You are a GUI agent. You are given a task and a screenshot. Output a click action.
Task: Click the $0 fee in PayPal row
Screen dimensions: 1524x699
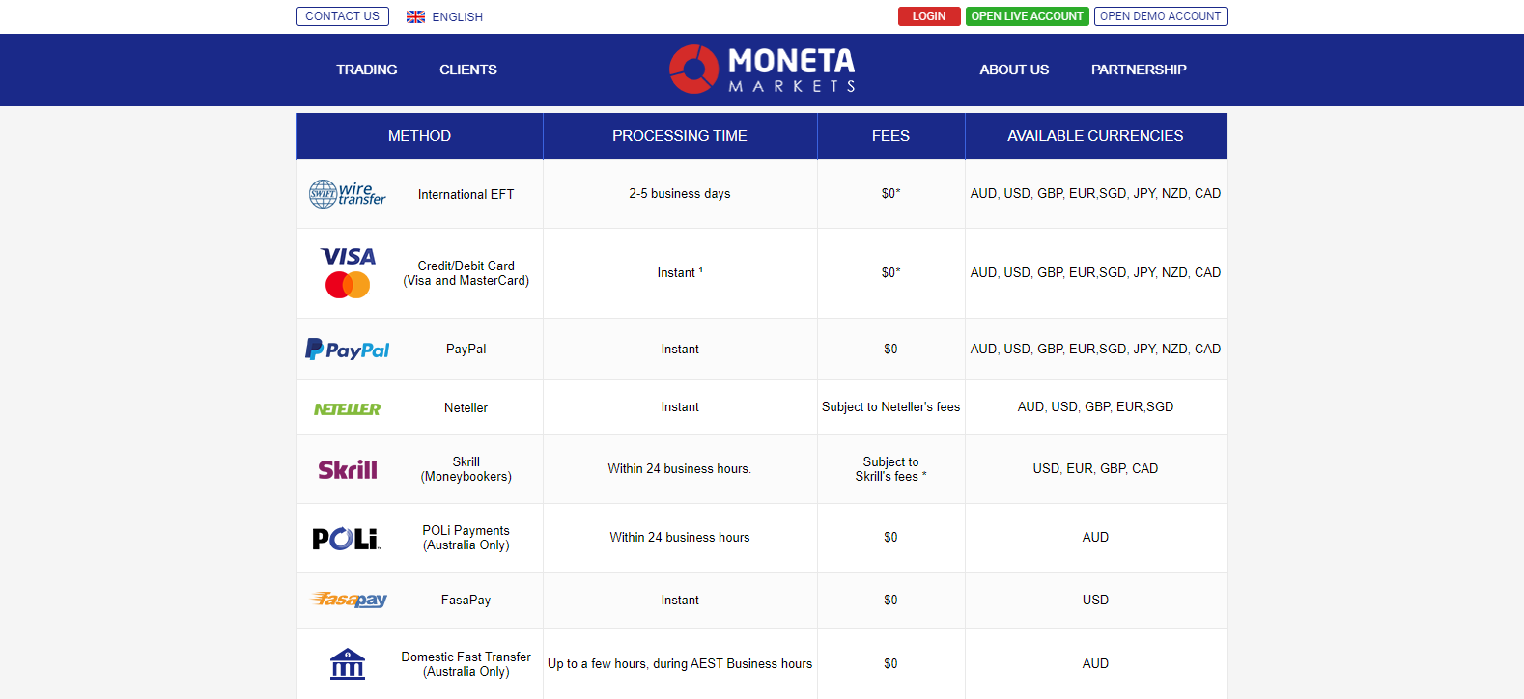click(890, 349)
